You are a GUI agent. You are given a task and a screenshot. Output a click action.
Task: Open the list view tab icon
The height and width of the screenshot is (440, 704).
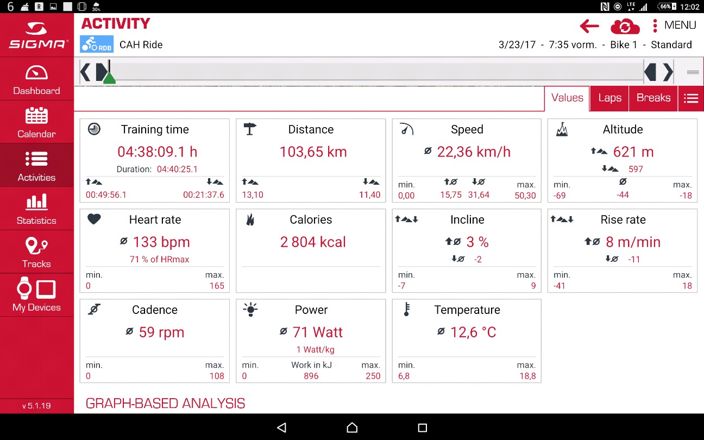point(691,98)
